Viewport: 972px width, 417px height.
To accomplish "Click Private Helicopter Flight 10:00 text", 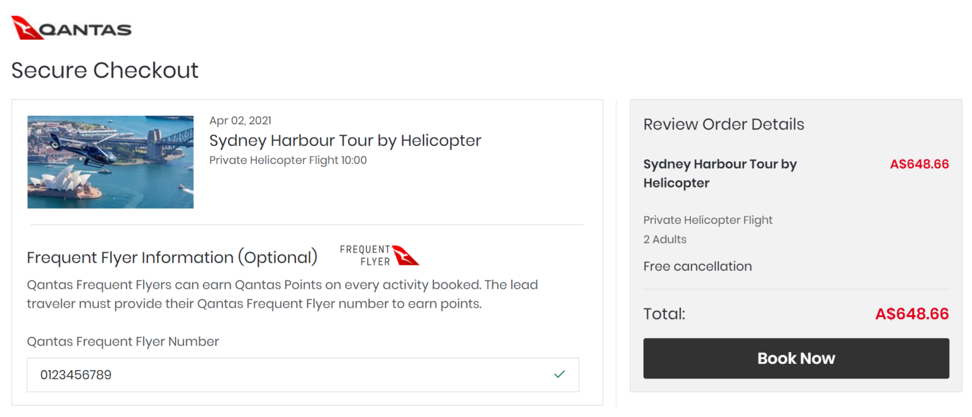I will [x=288, y=160].
